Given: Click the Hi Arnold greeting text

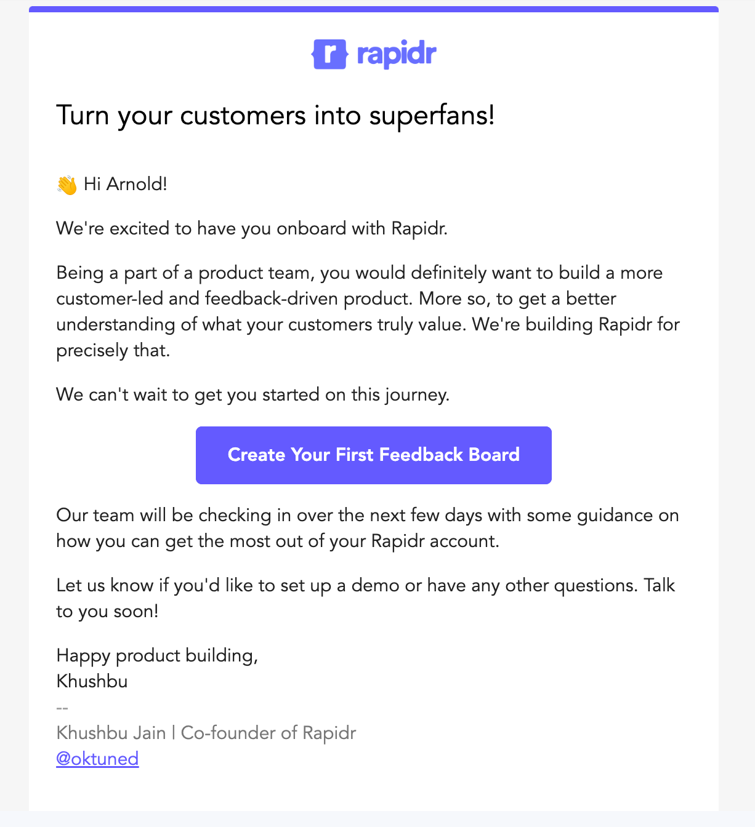Looking at the screenshot, I should point(126,184).
